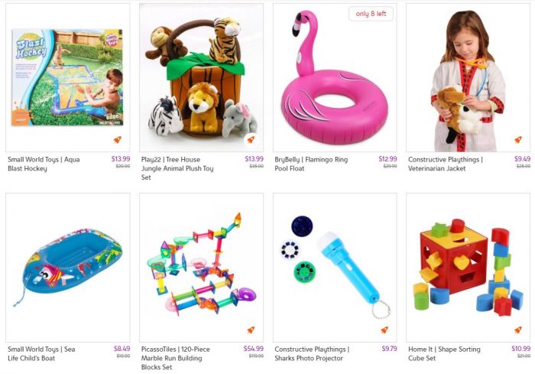The width and height of the screenshot is (535, 374).
Task: Click rocket icon on Aqua Blast Hockey image
Action: (117, 140)
